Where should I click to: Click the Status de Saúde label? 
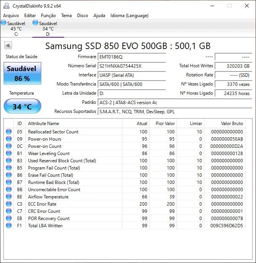click(21, 57)
